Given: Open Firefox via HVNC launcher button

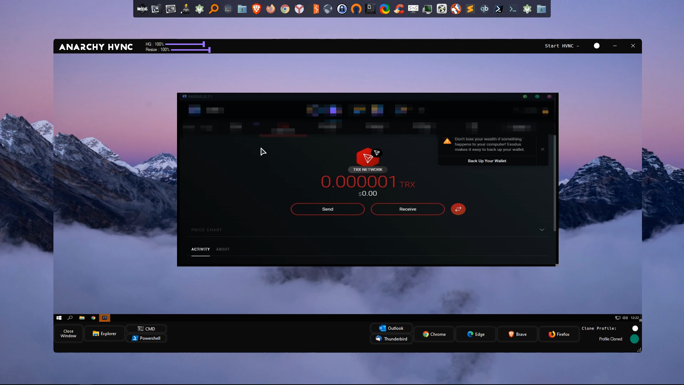Looking at the screenshot, I should (x=559, y=334).
